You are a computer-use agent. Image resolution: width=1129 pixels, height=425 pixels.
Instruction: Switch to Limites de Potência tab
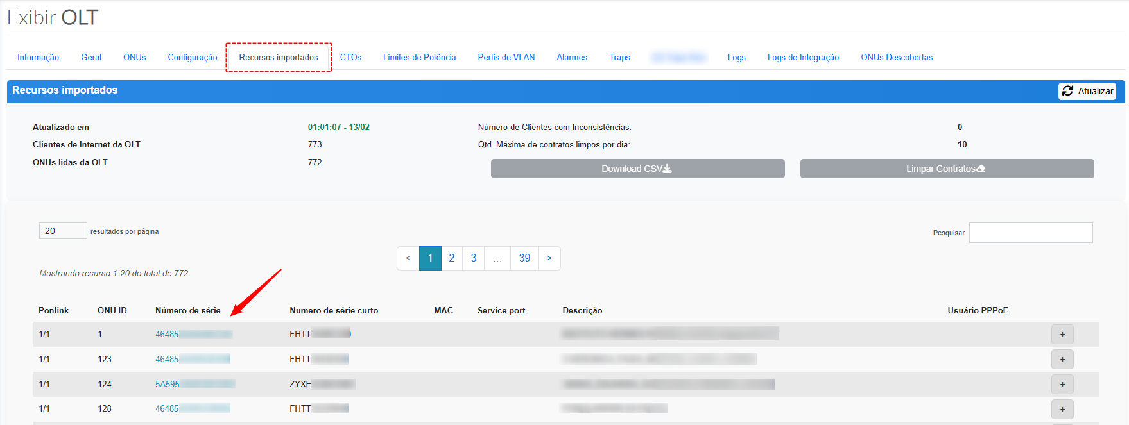point(419,58)
